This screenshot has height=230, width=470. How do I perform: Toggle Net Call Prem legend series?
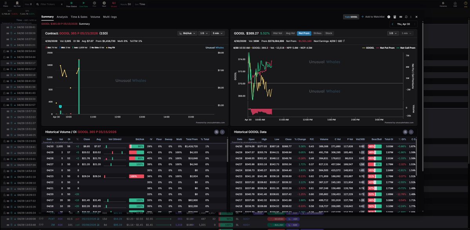(x=405, y=48)
